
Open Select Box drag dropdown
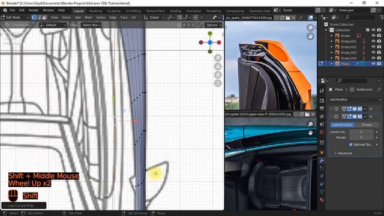pos(91,25)
